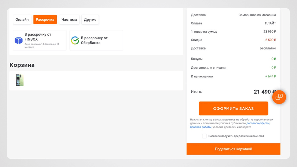Open the orange support chat bubble

click(x=279, y=97)
